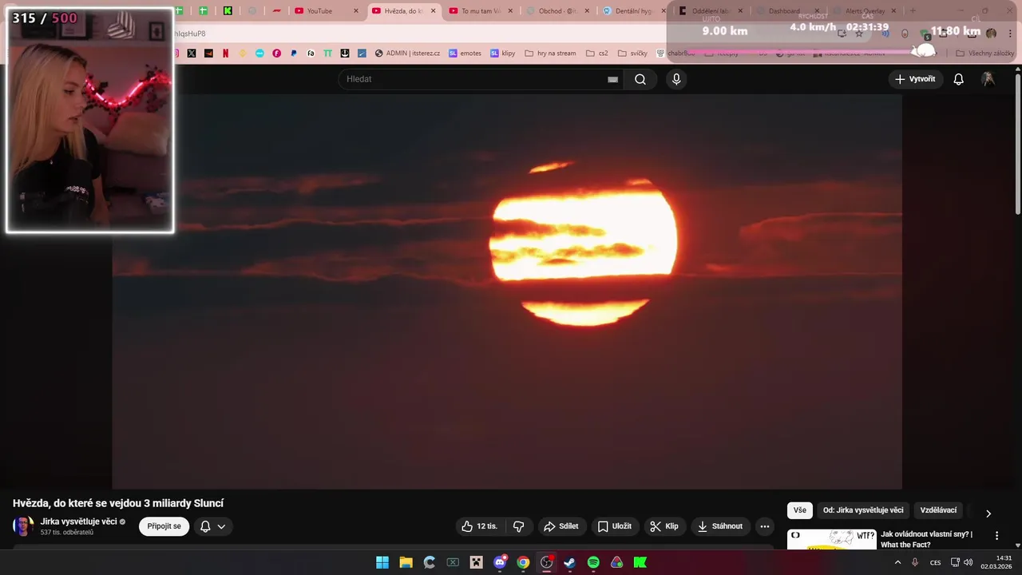This screenshot has height=575, width=1022.
Task: Start voice search with microphone icon
Action: pyautogui.click(x=676, y=79)
